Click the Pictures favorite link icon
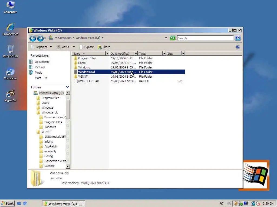 pos(31,67)
